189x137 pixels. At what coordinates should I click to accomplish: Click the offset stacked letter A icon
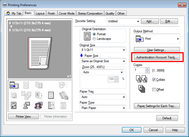click(x=142, y=89)
